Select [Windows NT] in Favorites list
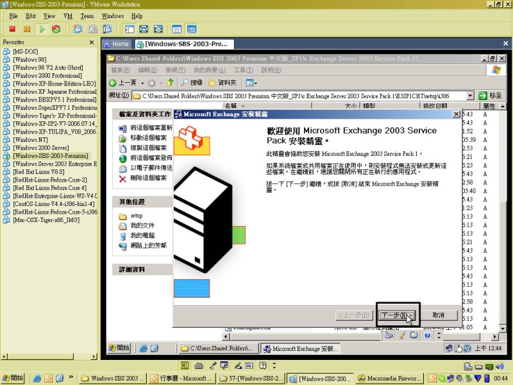This screenshot has width=513, height=385. click(30, 140)
